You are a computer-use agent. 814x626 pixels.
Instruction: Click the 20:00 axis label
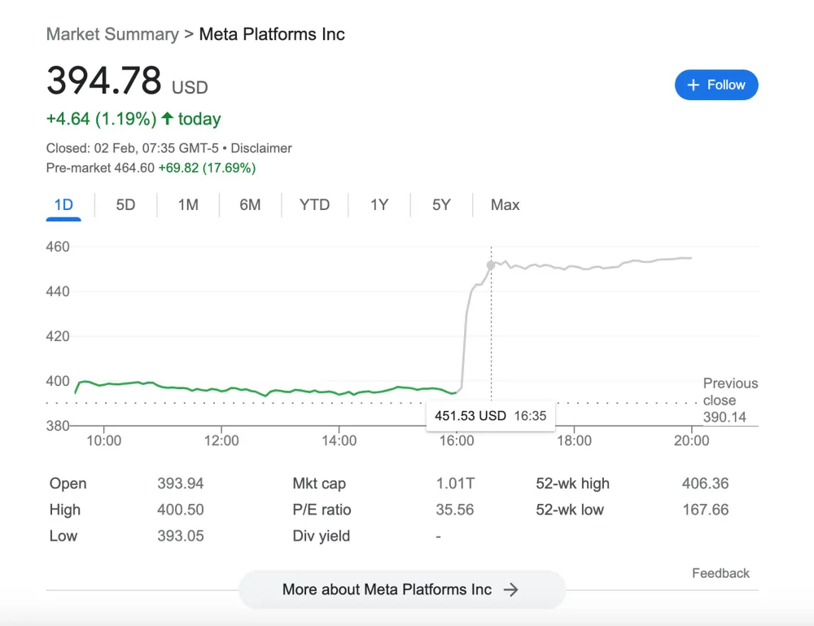coord(691,440)
